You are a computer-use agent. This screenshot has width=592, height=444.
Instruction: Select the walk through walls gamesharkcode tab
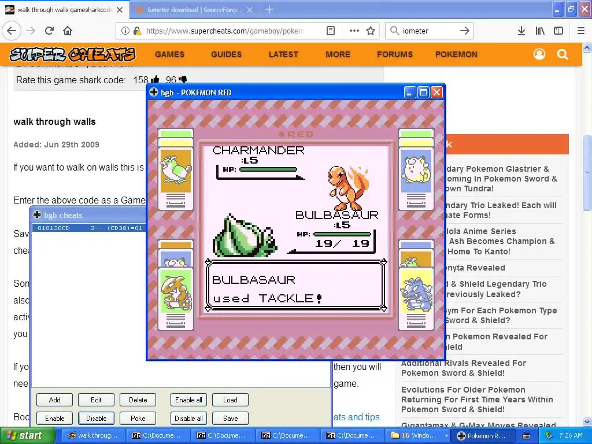65,10
